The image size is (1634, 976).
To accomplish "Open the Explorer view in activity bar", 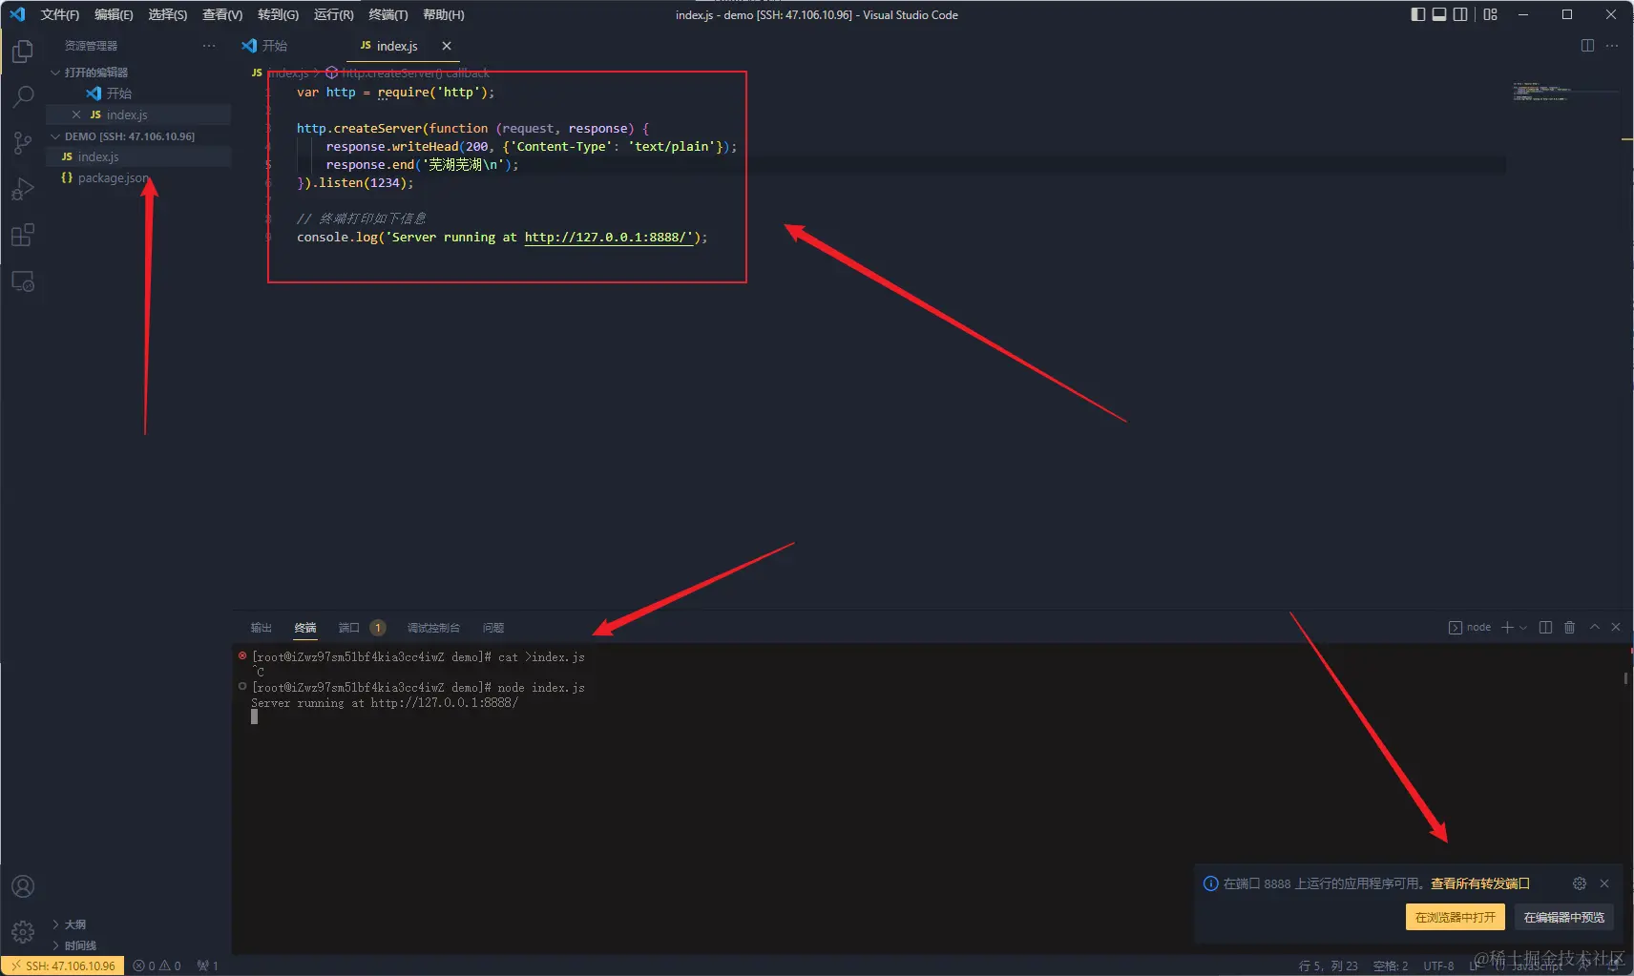I will (x=23, y=51).
